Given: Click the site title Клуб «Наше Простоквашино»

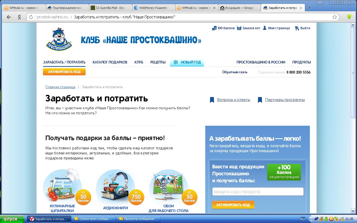Looking at the screenshot, I should 141,40.
